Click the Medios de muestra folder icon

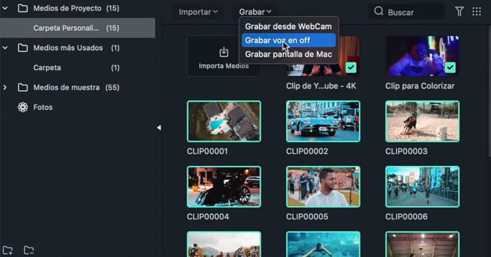pos(23,87)
